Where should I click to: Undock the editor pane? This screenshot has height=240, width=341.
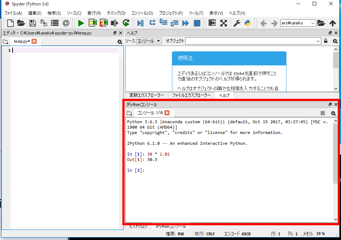115,33
